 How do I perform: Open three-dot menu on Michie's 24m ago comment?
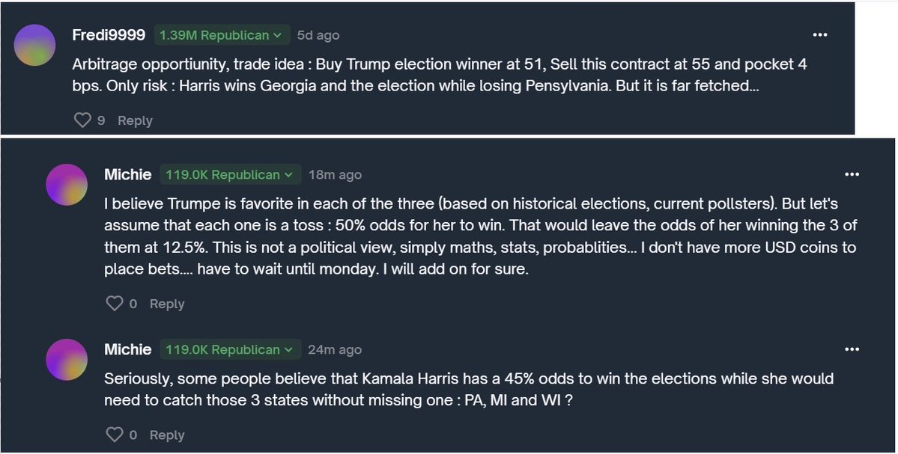[x=852, y=349]
